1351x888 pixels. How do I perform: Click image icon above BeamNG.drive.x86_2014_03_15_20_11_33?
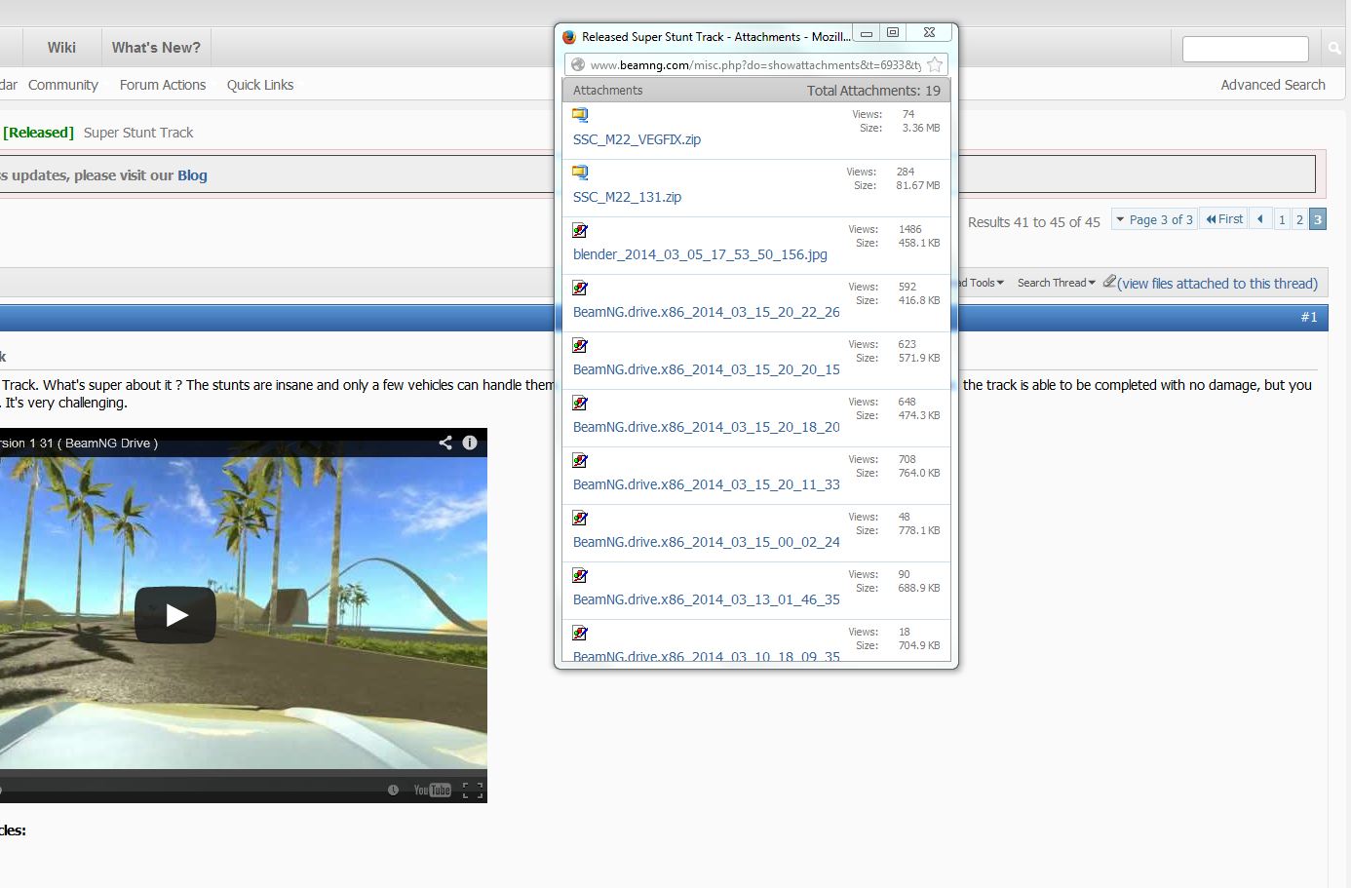click(x=580, y=460)
